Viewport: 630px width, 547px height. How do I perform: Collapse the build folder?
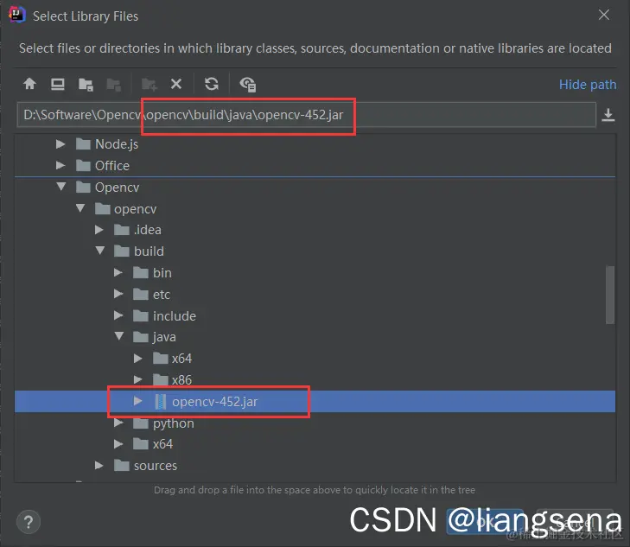click(x=99, y=251)
